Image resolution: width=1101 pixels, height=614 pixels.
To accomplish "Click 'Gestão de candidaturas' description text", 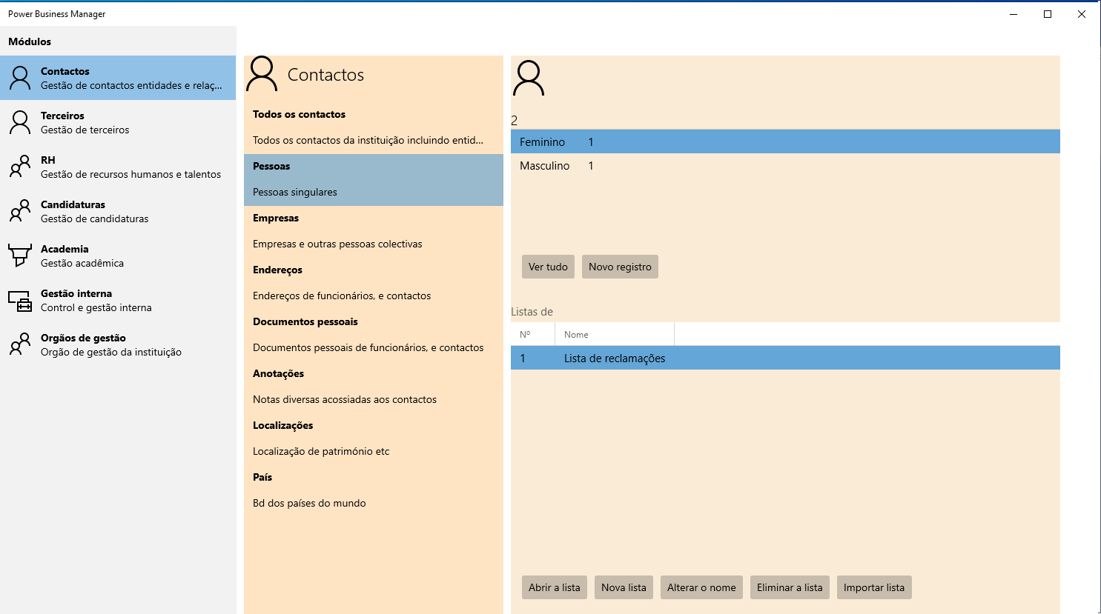I will [x=95, y=218].
